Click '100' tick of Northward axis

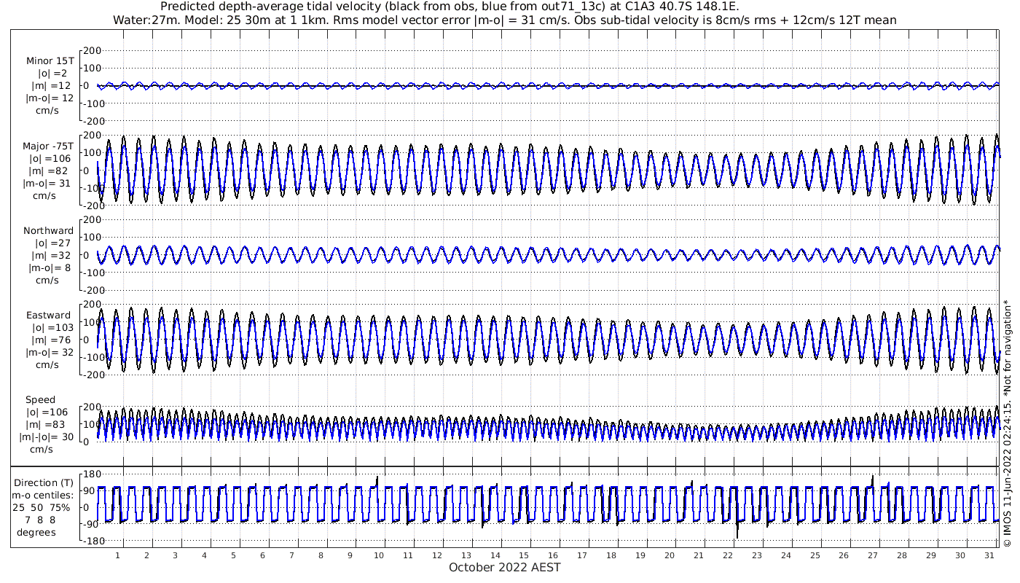93,238
